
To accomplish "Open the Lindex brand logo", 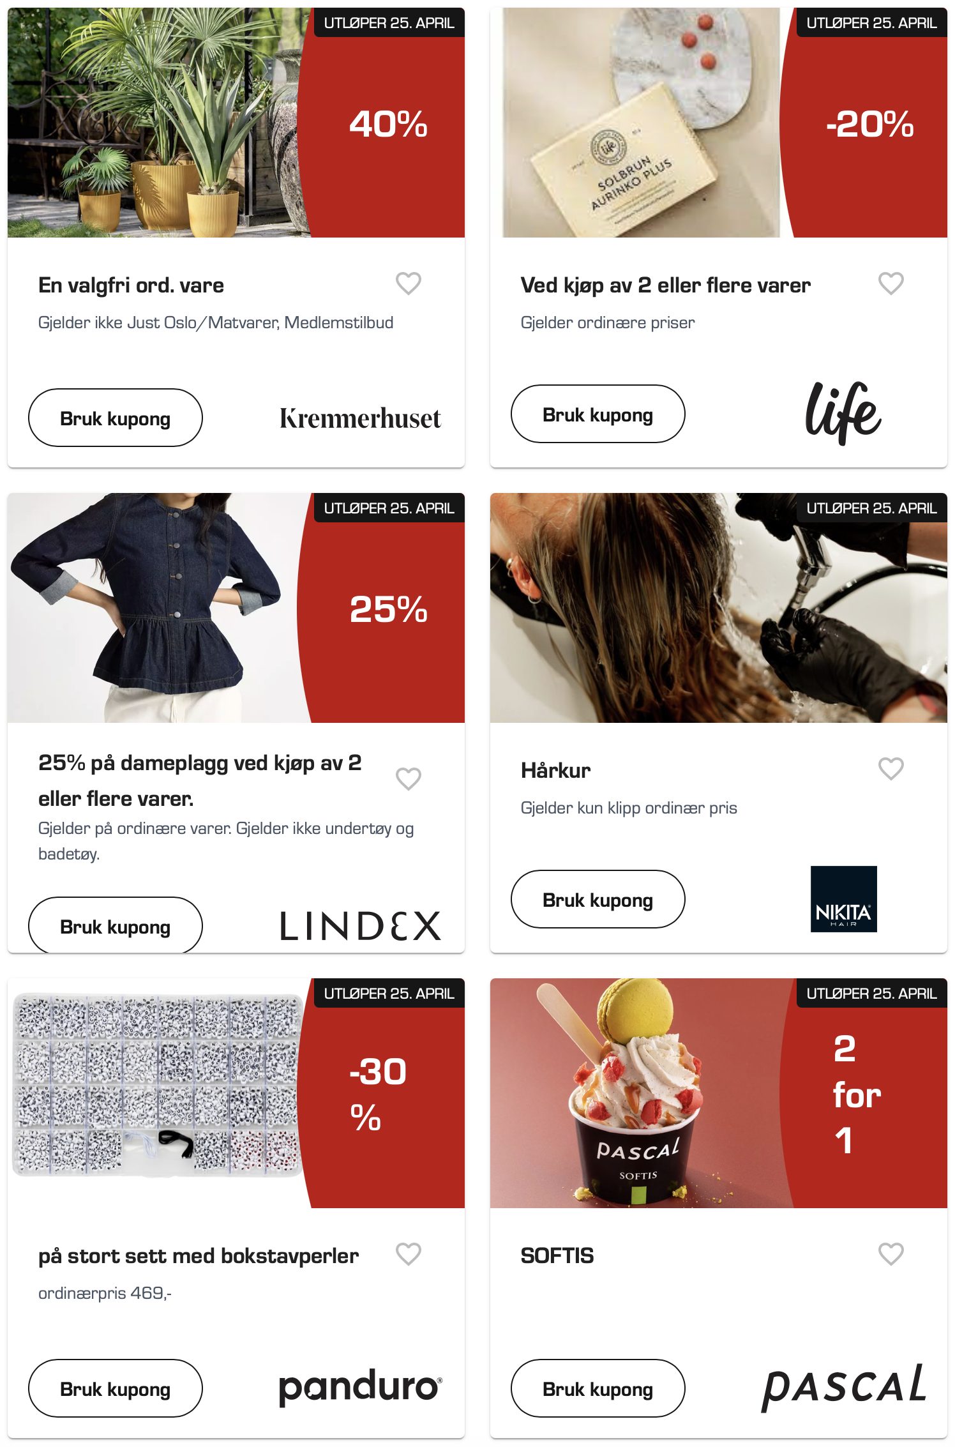I will pos(361,926).
